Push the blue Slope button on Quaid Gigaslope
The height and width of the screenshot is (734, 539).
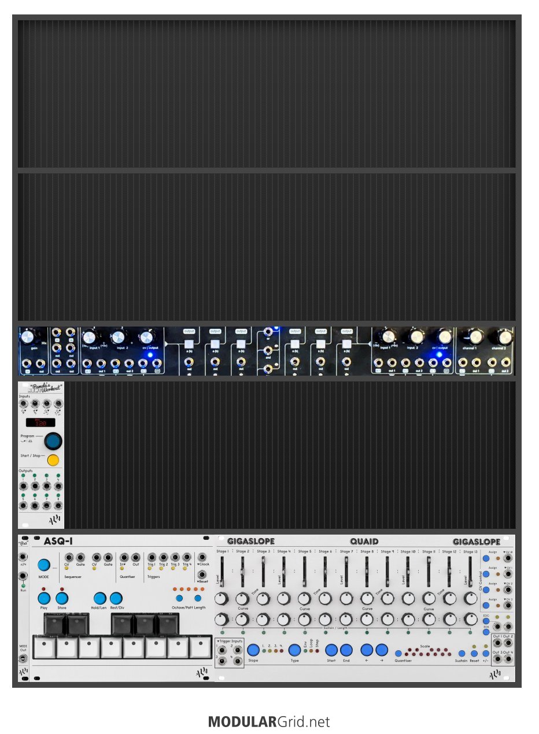(253, 650)
